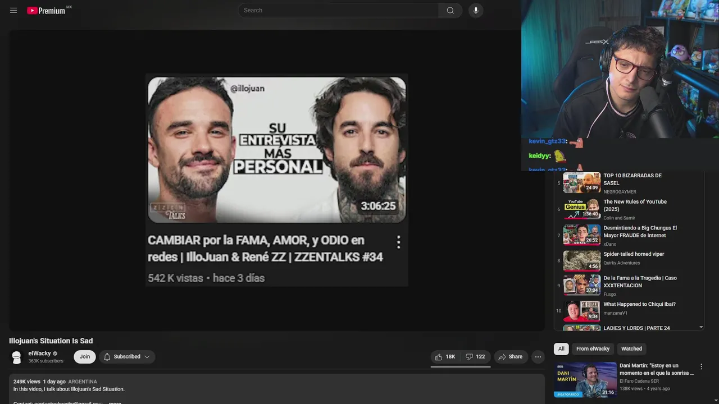Open Dani Martín recommended video thumbnail
This screenshot has width=719, height=404.
585,380
